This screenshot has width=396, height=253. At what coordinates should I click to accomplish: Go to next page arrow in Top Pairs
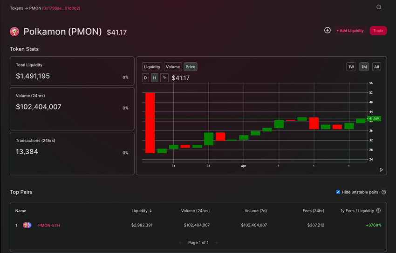(216, 243)
